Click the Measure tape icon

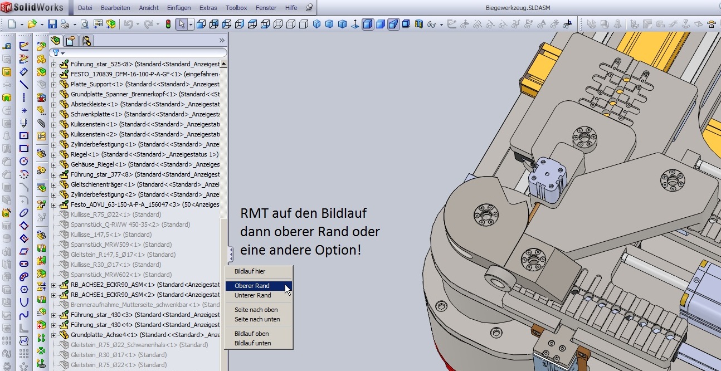tap(7, 46)
